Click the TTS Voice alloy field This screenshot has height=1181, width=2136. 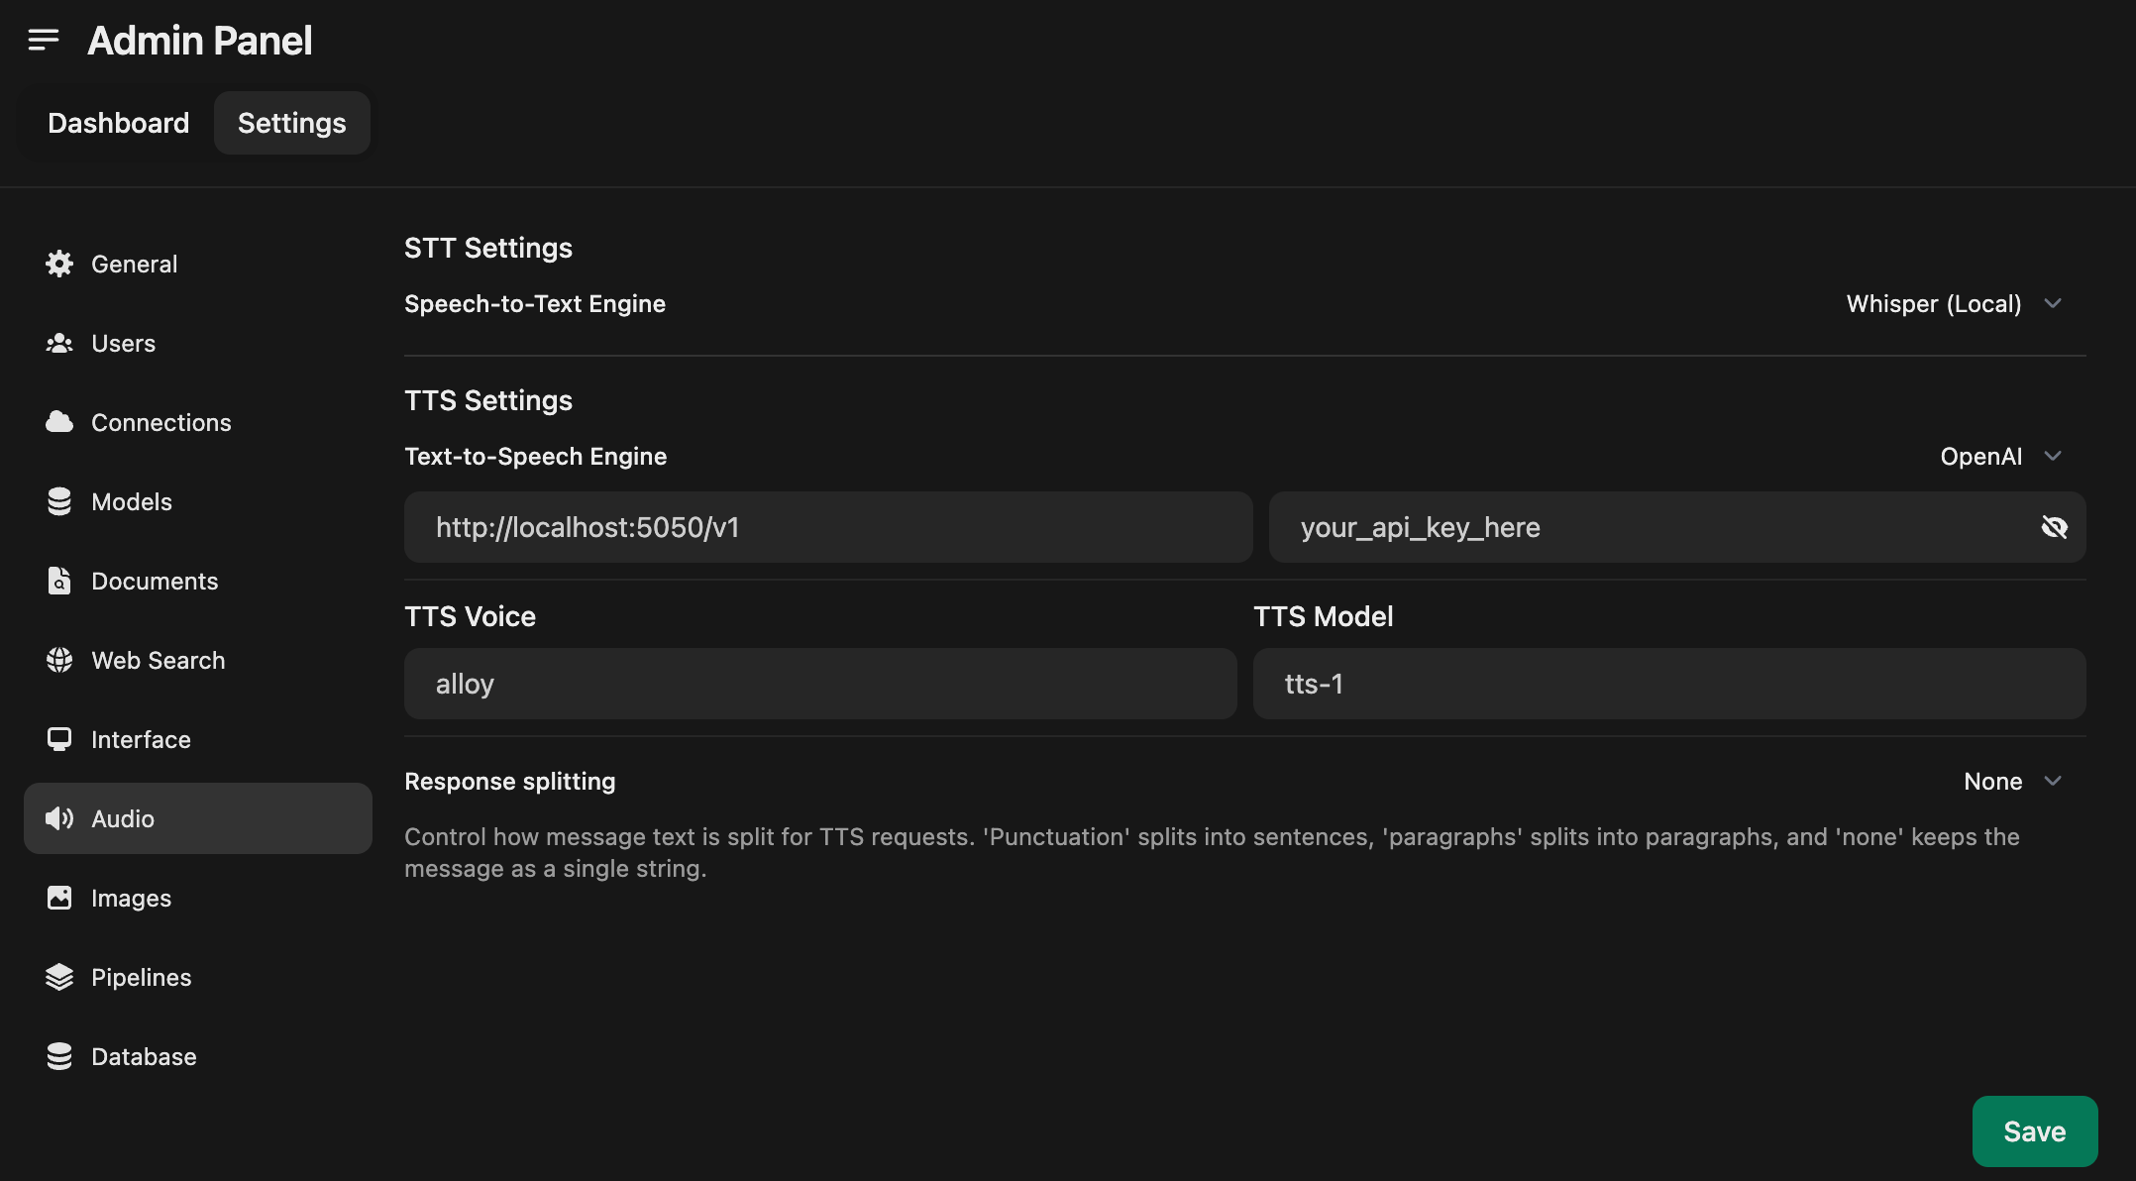[x=819, y=684]
